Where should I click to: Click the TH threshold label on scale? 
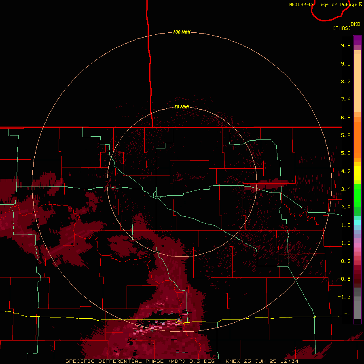(347, 315)
